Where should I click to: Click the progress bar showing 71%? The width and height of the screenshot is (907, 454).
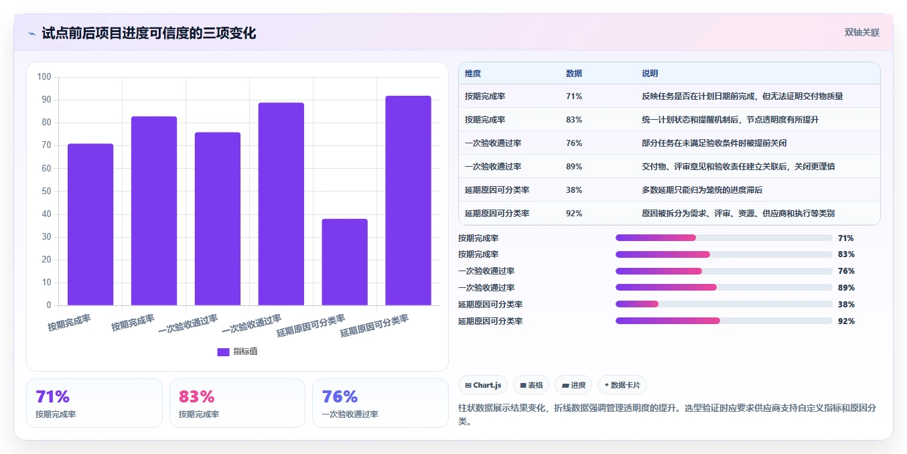coord(723,238)
